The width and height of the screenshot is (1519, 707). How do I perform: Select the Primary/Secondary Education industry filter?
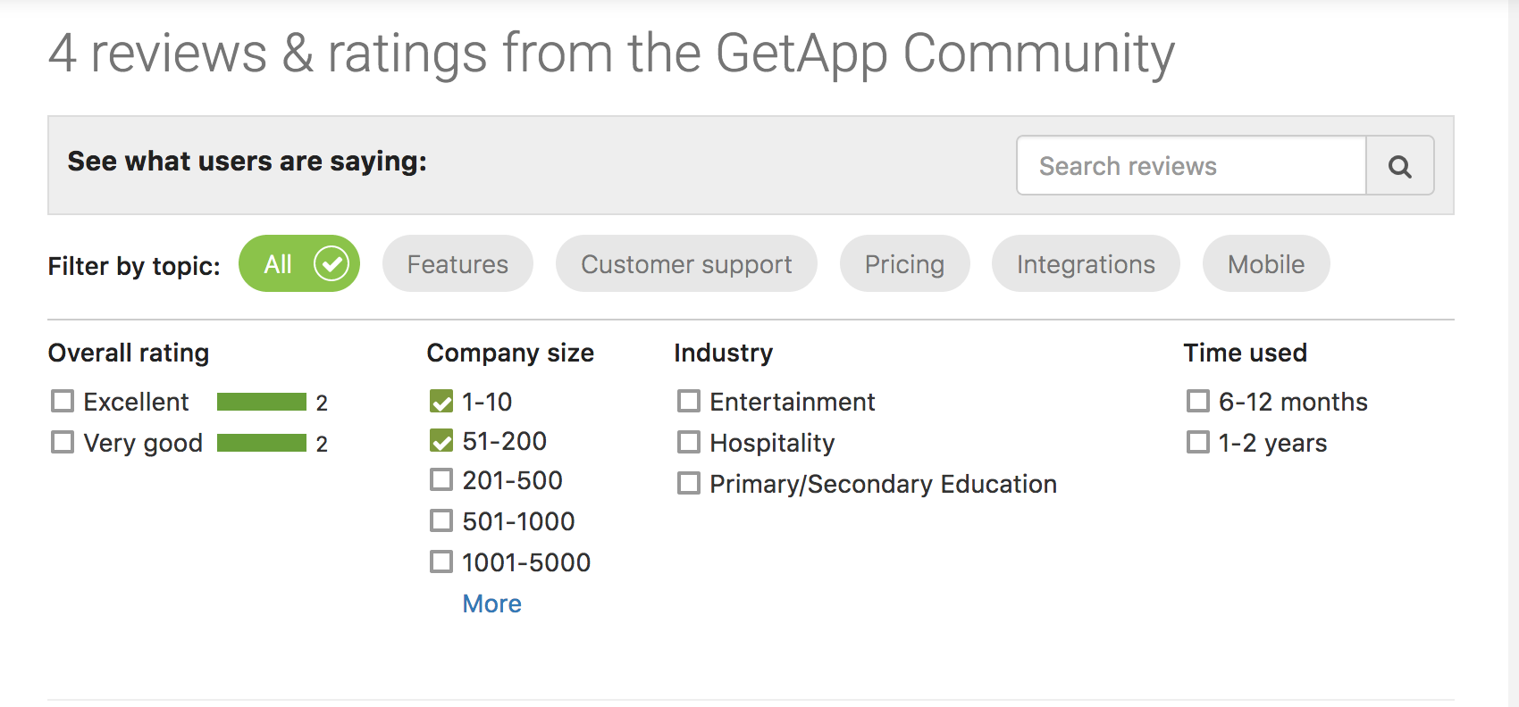tap(688, 483)
